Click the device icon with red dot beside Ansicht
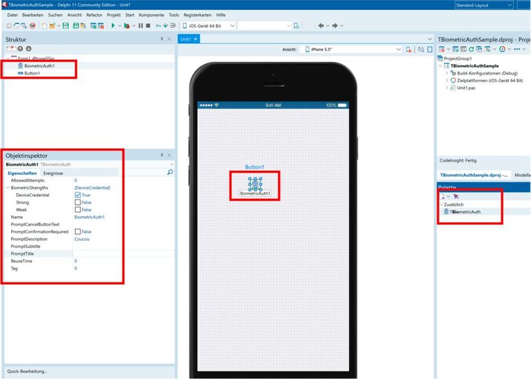The width and height of the screenshot is (531, 379). [409, 49]
